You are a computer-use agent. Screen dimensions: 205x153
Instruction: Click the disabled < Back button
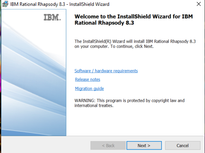pos(108,146)
